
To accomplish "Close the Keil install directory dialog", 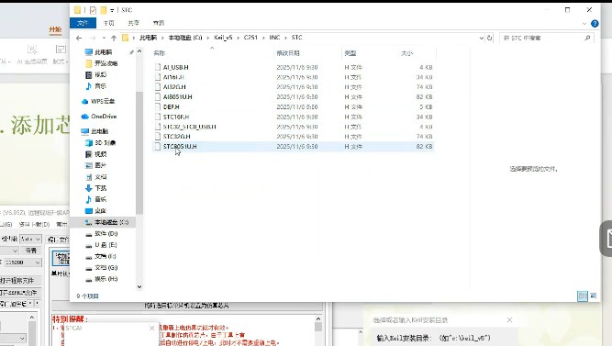I will (509, 319).
